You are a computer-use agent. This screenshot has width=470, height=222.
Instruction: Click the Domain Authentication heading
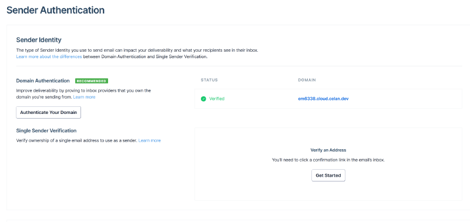(x=43, y=80)
